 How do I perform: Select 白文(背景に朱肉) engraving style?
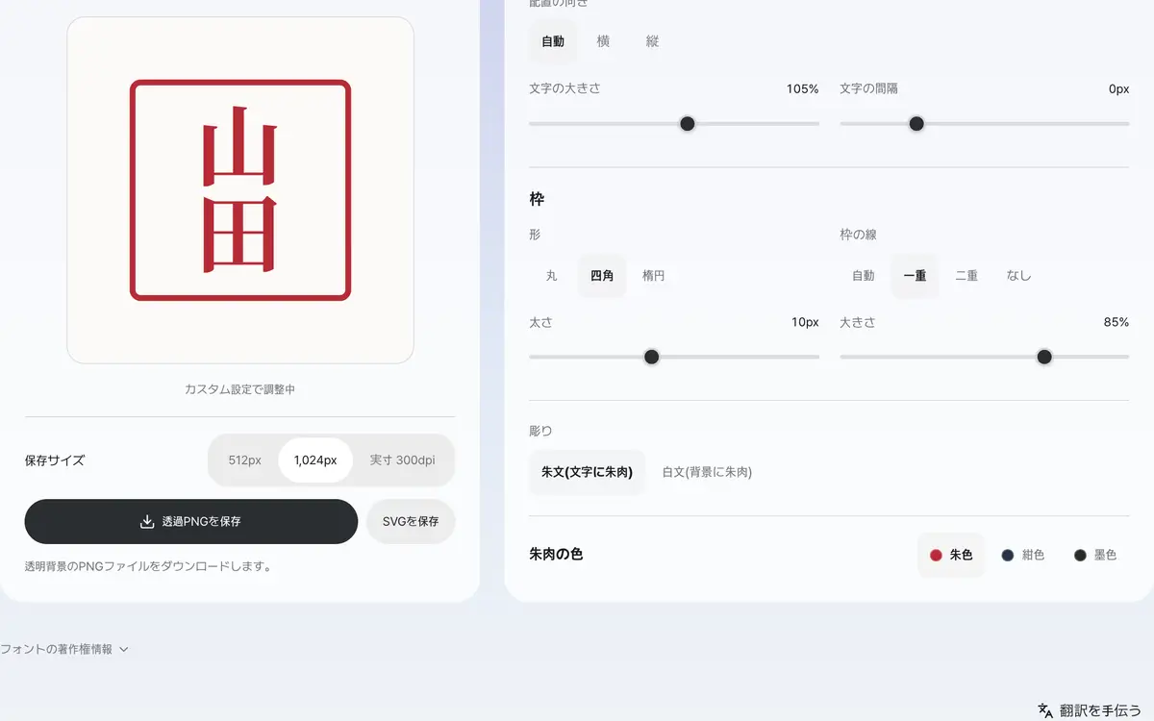pos(707,472)
